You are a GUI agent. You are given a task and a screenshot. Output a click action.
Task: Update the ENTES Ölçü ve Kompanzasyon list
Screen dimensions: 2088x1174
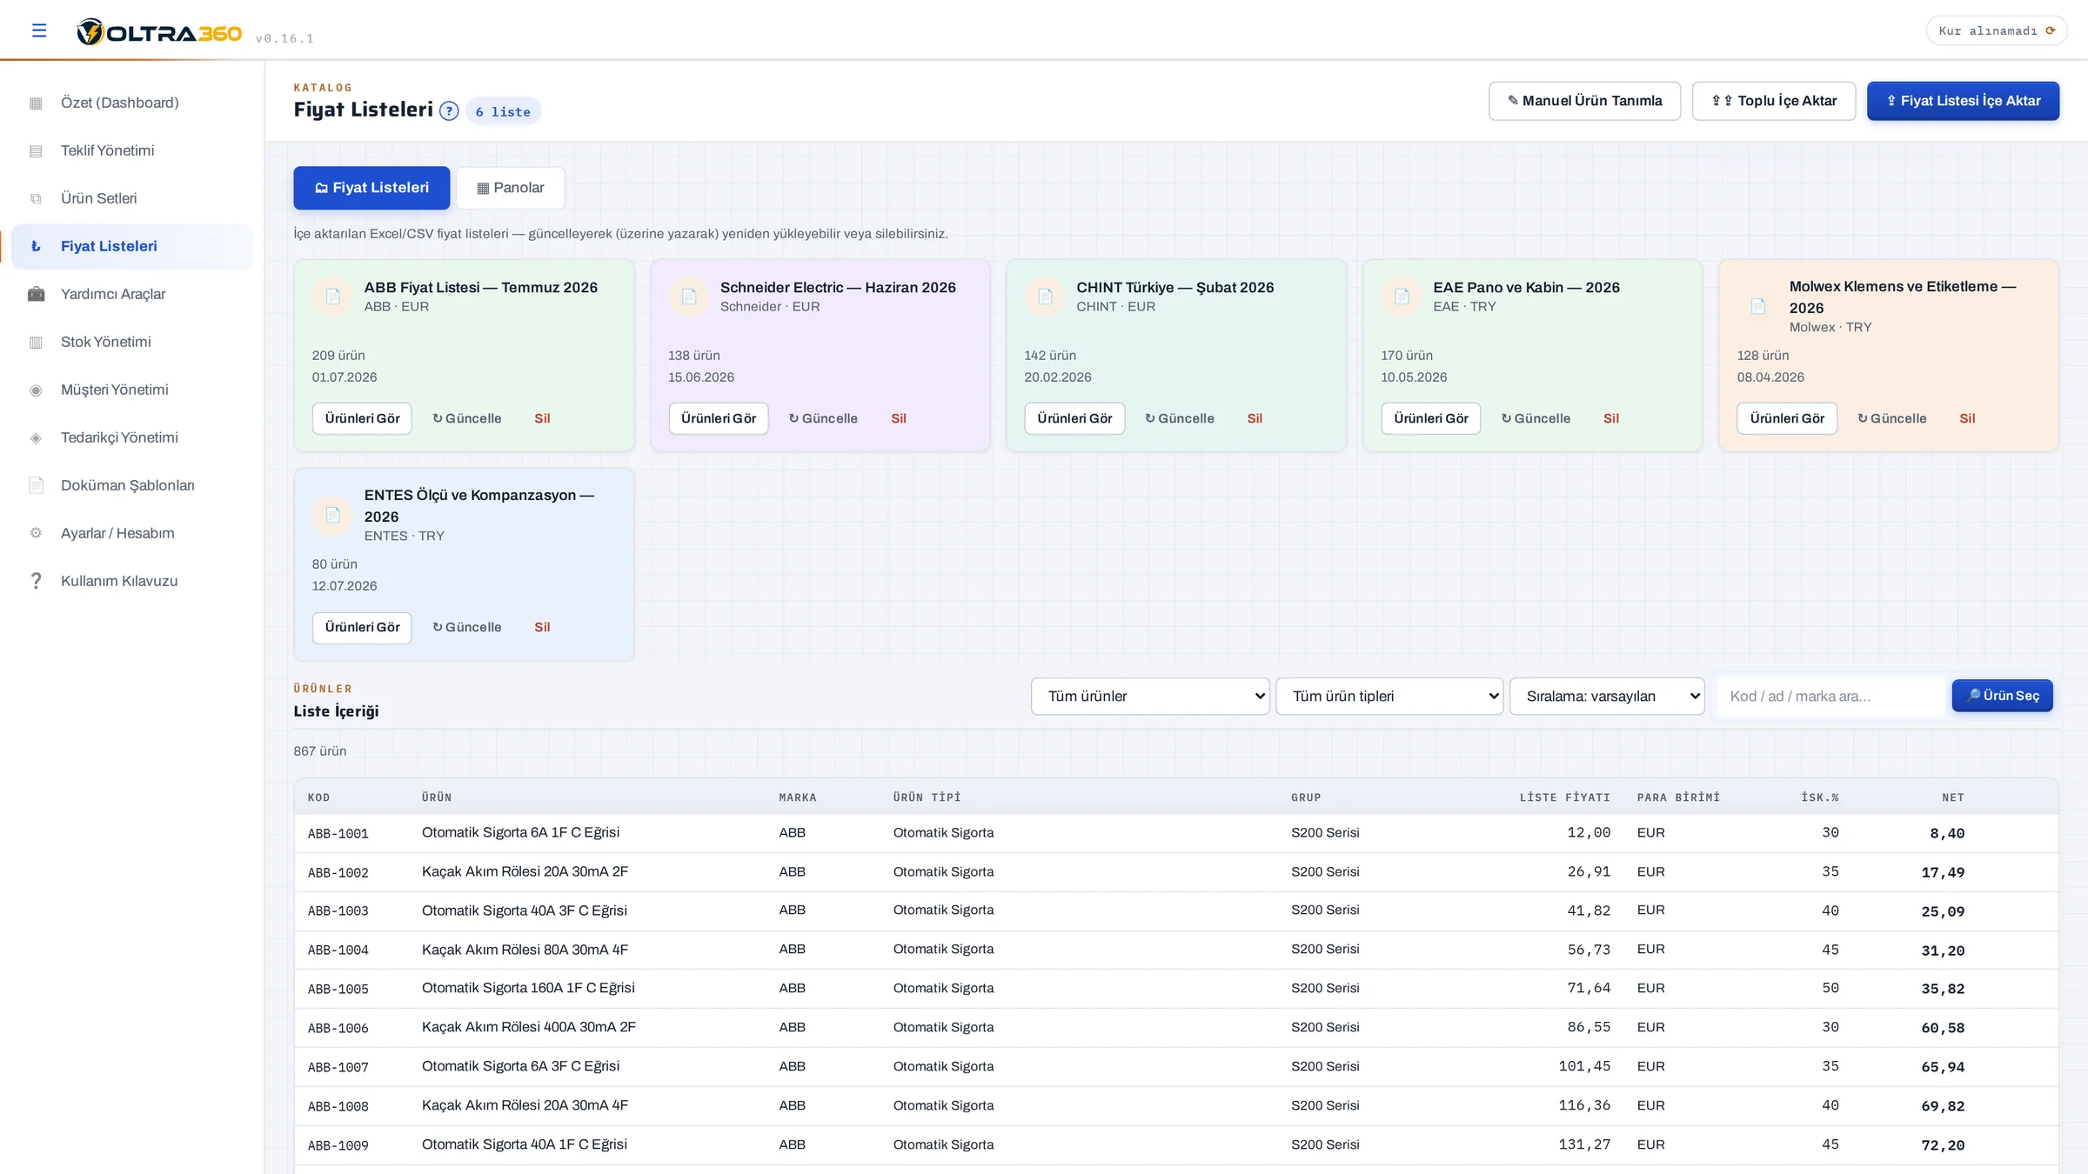click(x=467, y=627)
